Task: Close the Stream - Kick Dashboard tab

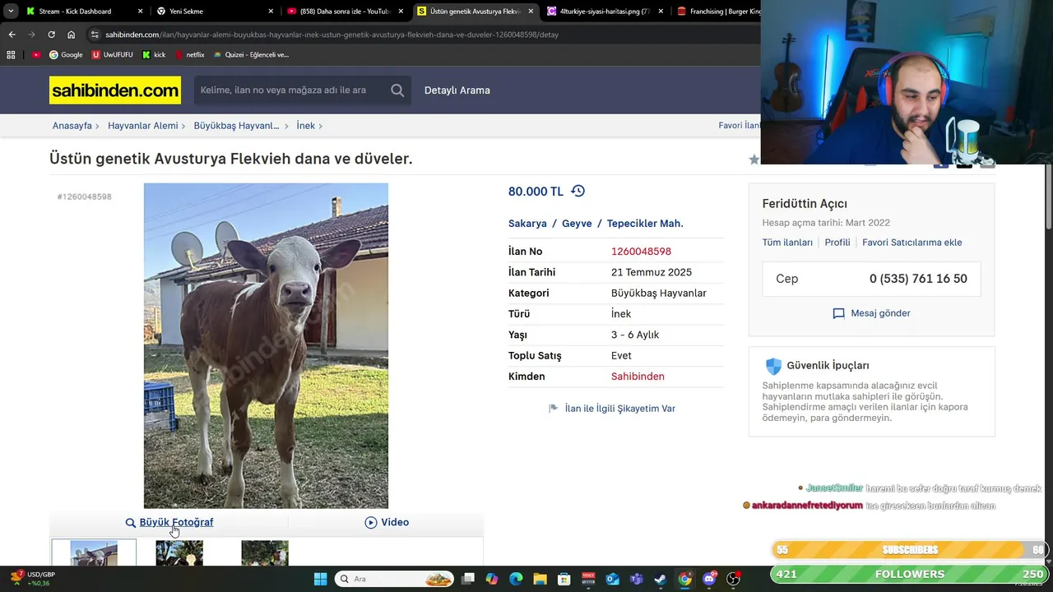Action: click(x=140, y=12)
